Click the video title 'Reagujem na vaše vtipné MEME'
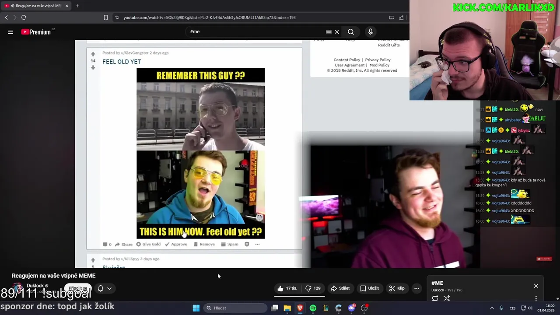Screen dimensions: 560x315 [x=53, y=276]
